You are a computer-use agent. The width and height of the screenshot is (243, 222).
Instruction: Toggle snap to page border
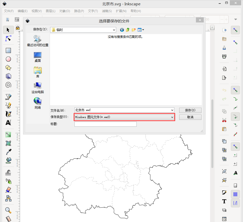pyautogui.click(x=235, y=185)
